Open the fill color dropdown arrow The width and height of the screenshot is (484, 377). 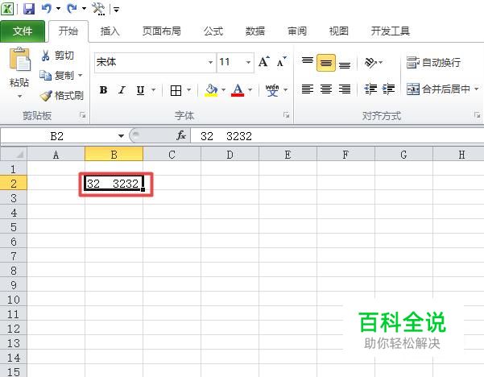click(224, 90)
